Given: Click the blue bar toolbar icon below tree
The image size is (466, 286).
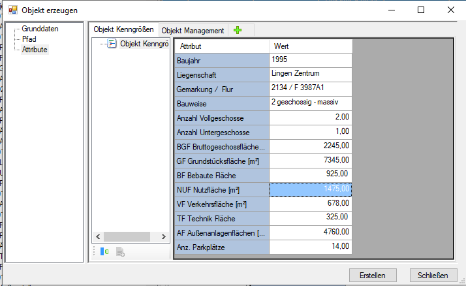Looking at the screenshot, I should pyautogui.click(x=104, y=252).
